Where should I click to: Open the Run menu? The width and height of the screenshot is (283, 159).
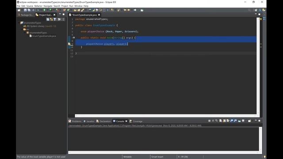pos(71,6)
